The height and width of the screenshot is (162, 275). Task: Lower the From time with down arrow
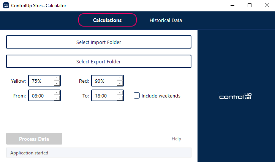(x=57, y=98)
